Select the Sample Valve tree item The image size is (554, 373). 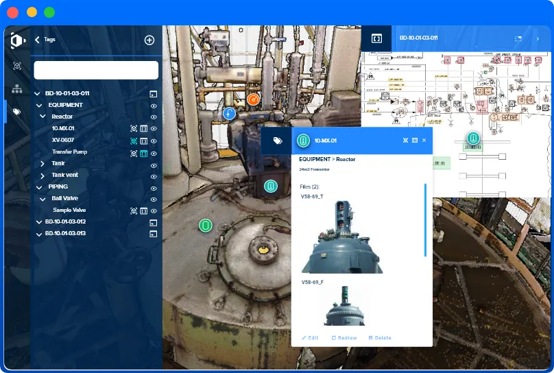click(69, 210)
